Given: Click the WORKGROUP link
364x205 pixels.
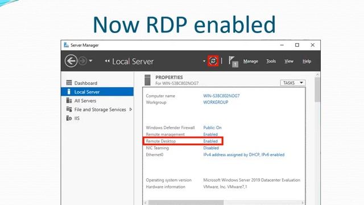Looking at the screenshot, I should (x=216, y=102).
